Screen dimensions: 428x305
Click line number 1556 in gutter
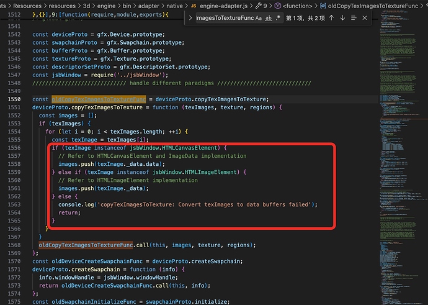(14, 148)
